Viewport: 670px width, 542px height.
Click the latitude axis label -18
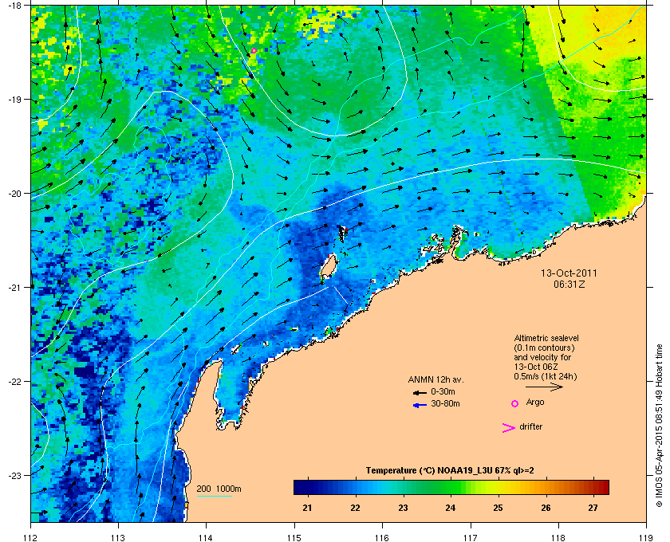pyautogui.click(x=14, y=6)
